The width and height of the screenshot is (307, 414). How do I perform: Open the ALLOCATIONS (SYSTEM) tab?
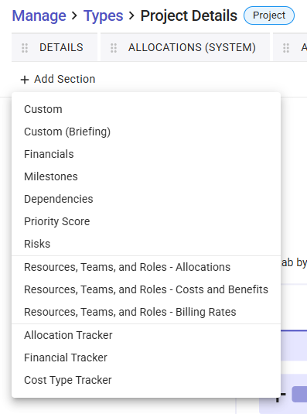coord(185,47)
